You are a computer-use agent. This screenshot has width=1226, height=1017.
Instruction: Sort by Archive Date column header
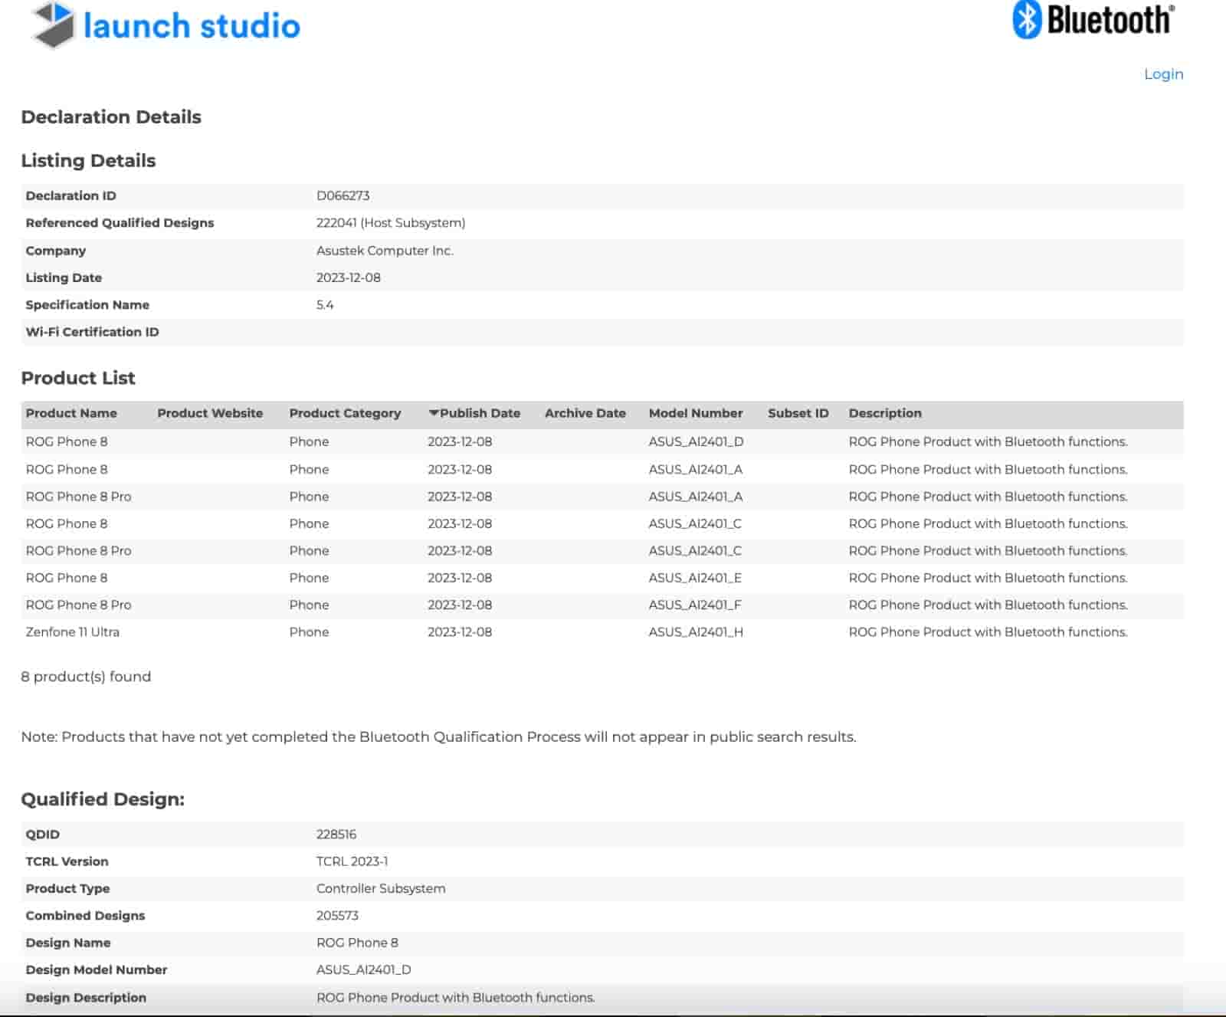[585, 413]
